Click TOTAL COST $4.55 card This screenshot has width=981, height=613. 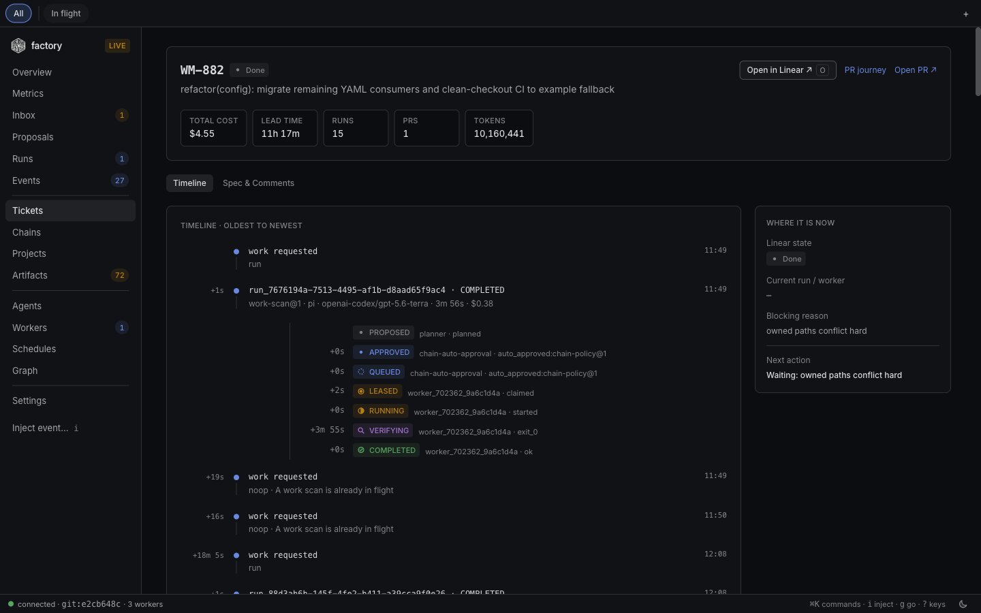213,128
